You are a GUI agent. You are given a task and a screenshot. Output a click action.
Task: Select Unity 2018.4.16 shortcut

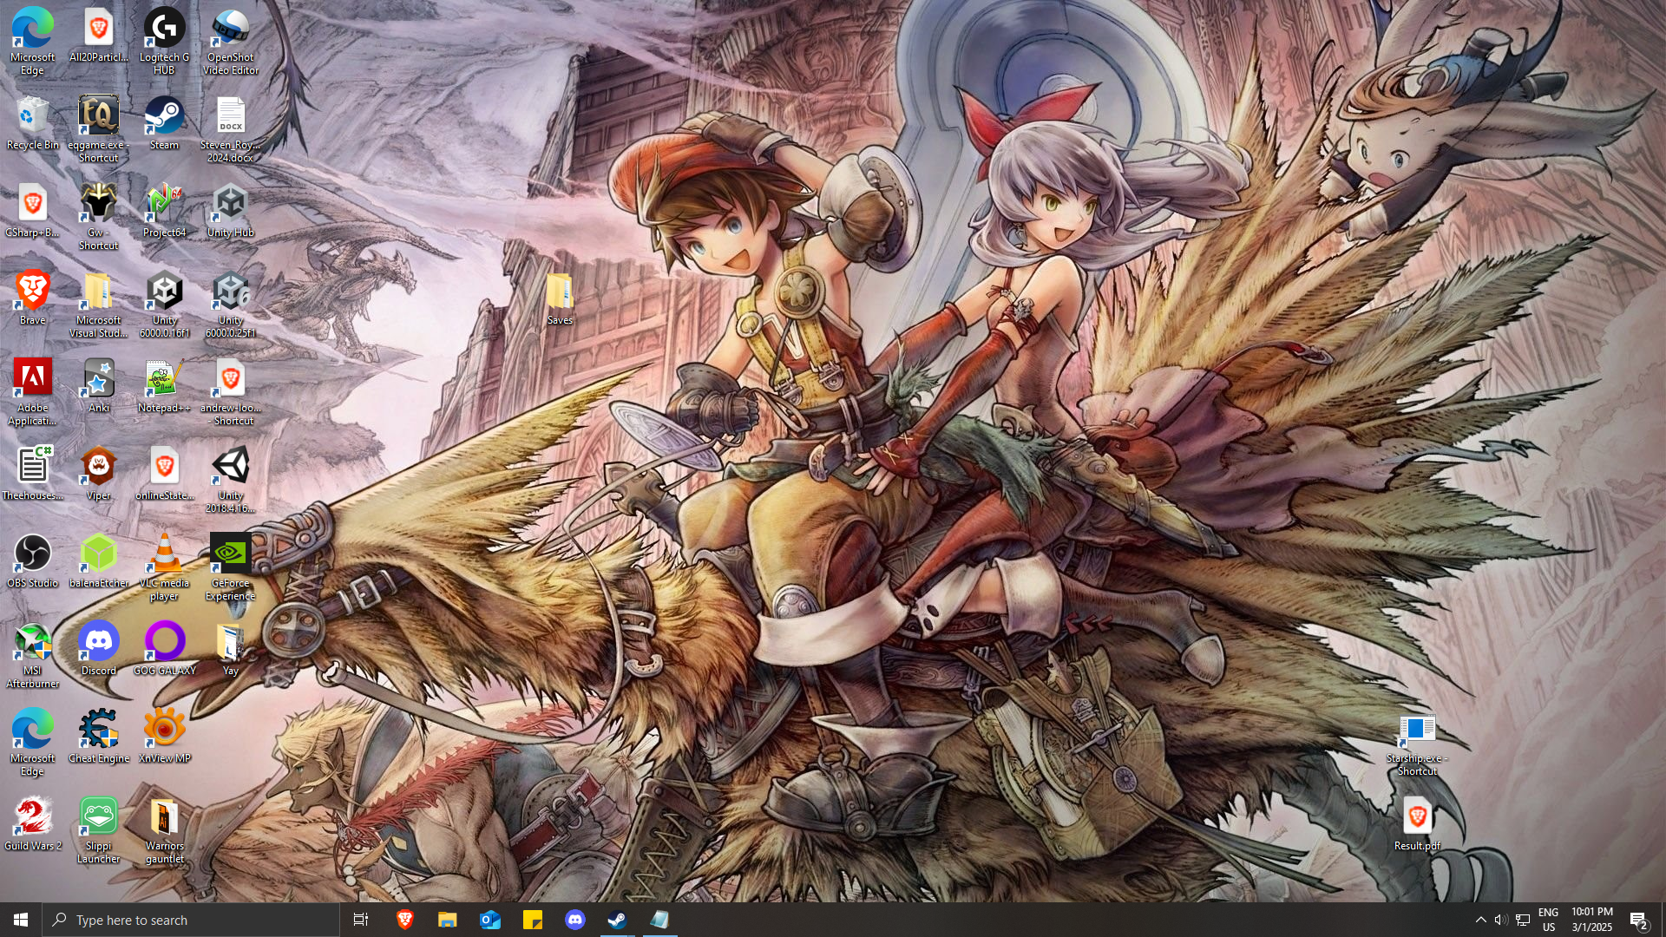231,481
